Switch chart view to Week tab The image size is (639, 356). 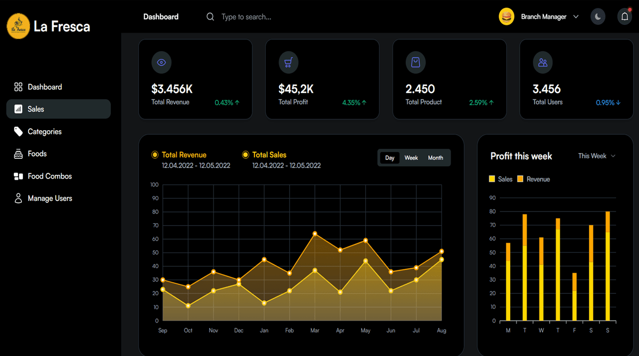411,158
